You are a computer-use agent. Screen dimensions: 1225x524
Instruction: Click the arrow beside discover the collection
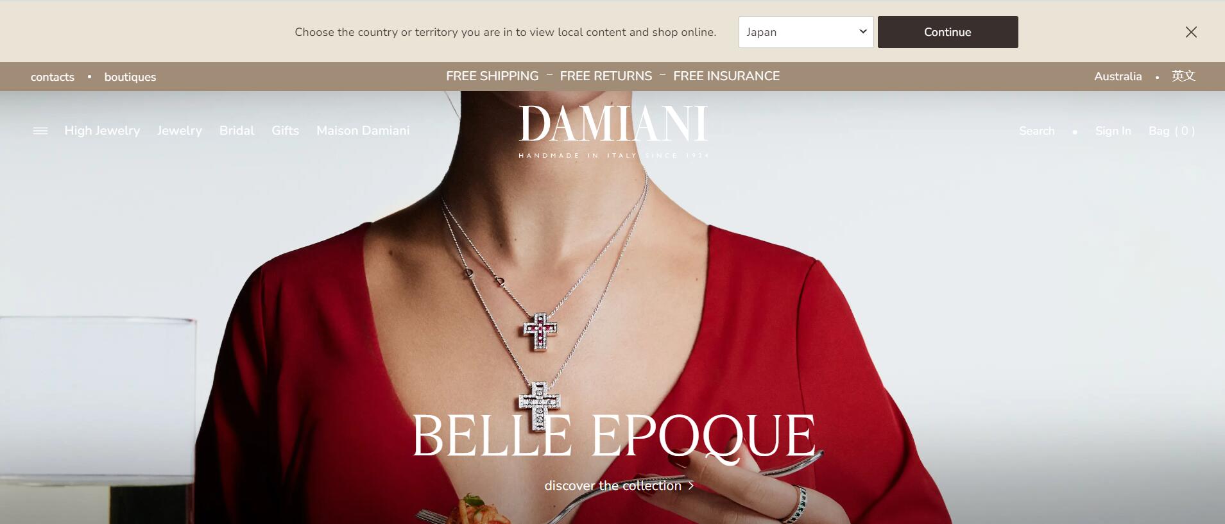click(691, 486)
